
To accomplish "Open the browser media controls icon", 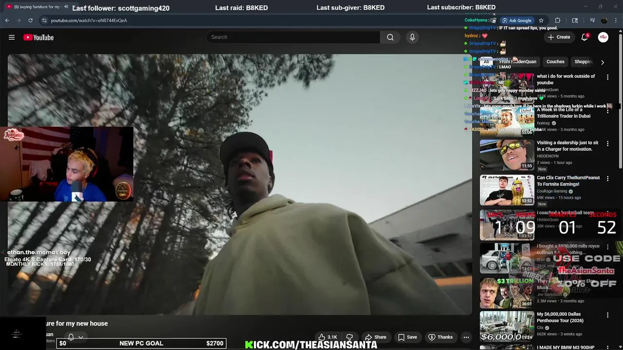I will (592, 20).
